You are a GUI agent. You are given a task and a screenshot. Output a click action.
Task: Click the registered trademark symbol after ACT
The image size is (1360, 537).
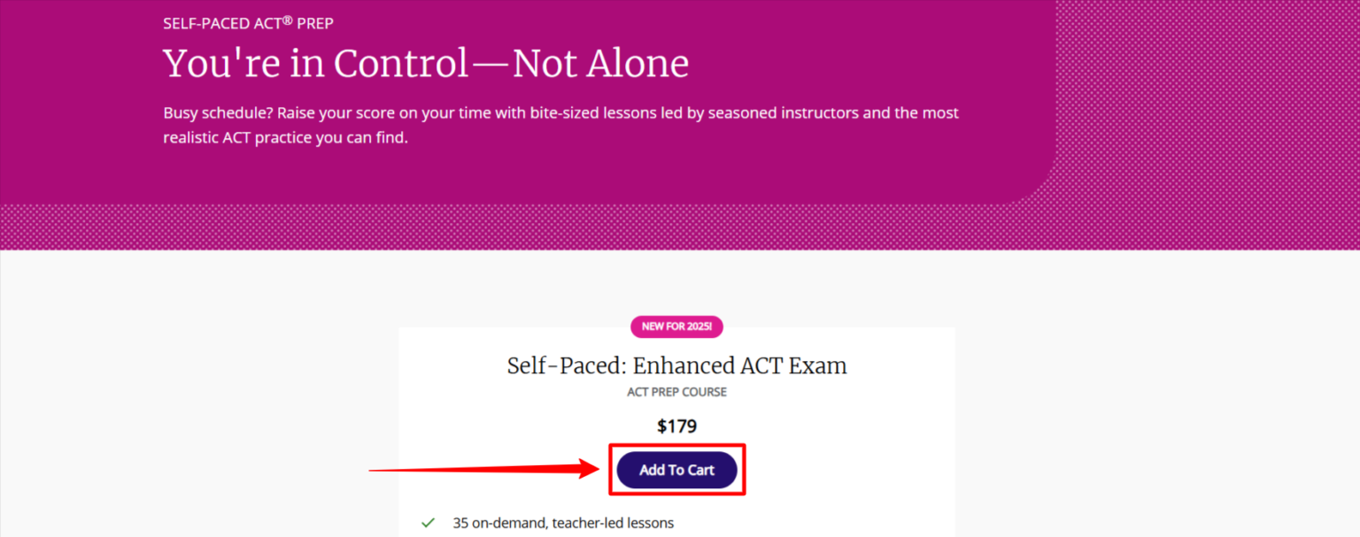pos(288,19)
